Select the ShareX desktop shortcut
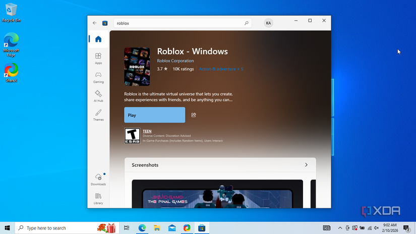The width and height of the screenshot is (416, 234). 11,73
